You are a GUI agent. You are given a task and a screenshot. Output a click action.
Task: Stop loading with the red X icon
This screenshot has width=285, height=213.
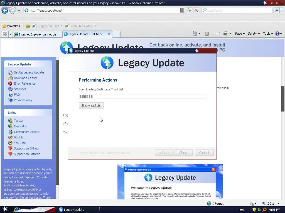(196, 10)
